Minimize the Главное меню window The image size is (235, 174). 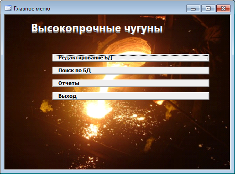tap(193, 8)
